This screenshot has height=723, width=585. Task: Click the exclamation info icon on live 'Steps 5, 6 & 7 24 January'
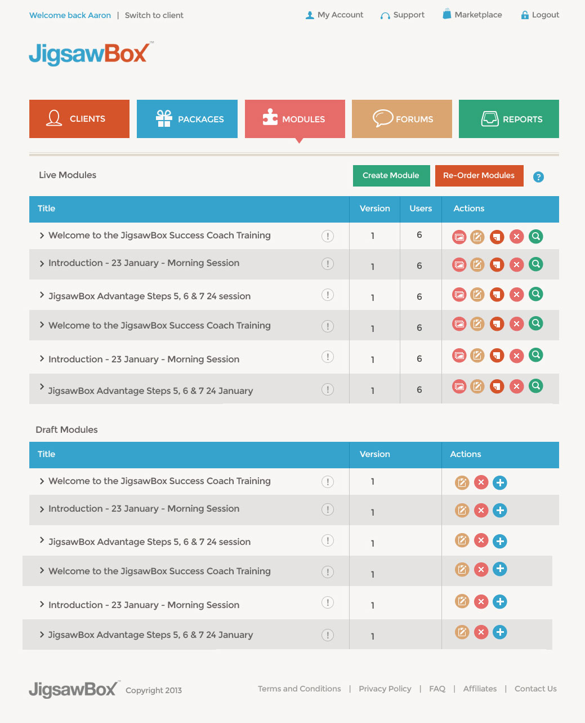328,389
